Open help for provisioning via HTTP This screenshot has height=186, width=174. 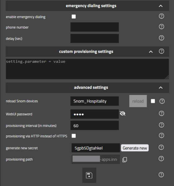(x=162, y=135)
